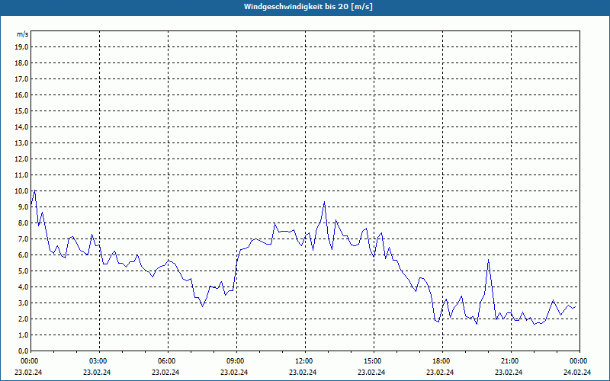Viewport: 610px width, 381px height.
Task: Click the 'm/s' unit label
Action: tap(22, 34)
